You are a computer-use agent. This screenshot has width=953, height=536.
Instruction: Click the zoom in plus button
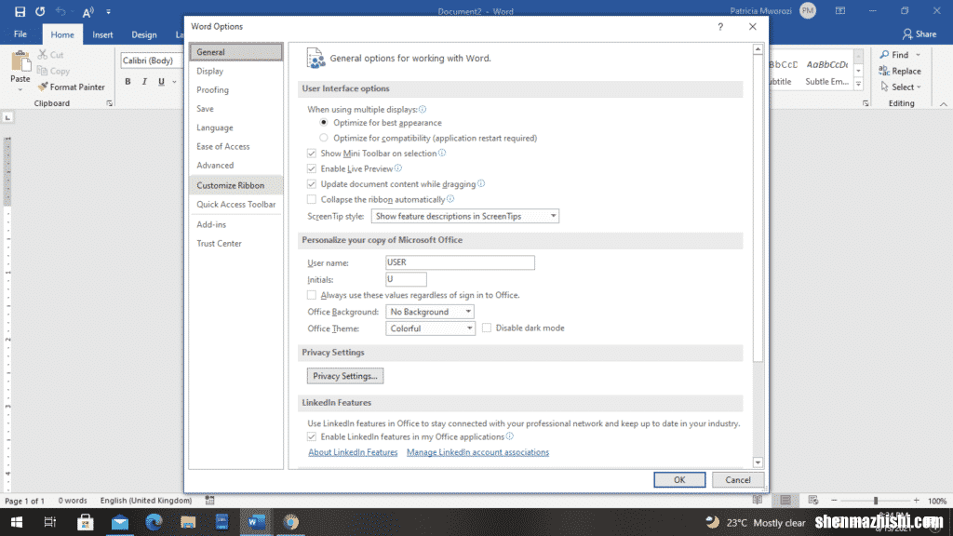pyautogui.click(x=916, y=500)
